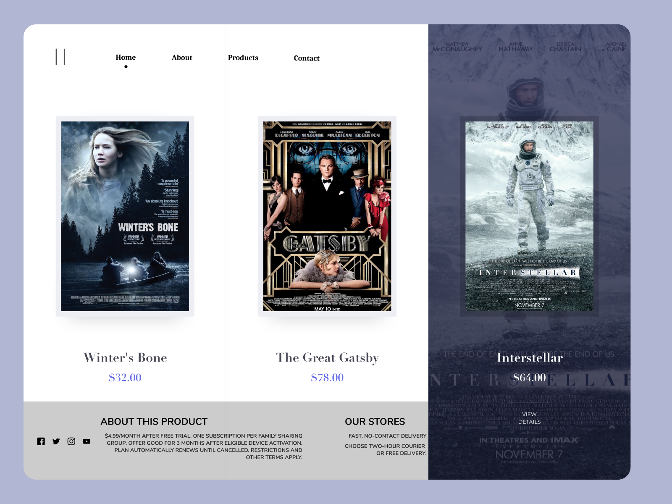Screen dimensions: 672x504
Task: Click the About This Product heading
Action: [x=154, y=422]
